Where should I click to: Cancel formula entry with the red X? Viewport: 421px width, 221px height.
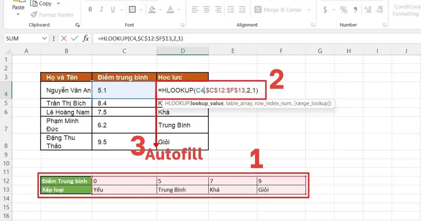tap(64, 38)
